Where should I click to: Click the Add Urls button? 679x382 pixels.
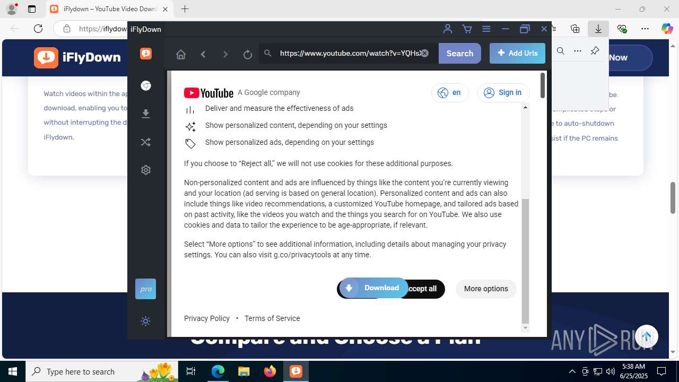(x=517, y=53)
